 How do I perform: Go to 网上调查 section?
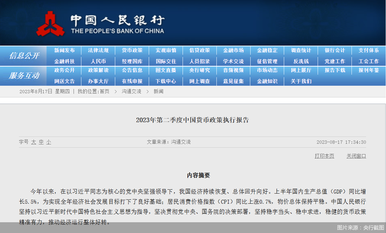click(200, 81)
